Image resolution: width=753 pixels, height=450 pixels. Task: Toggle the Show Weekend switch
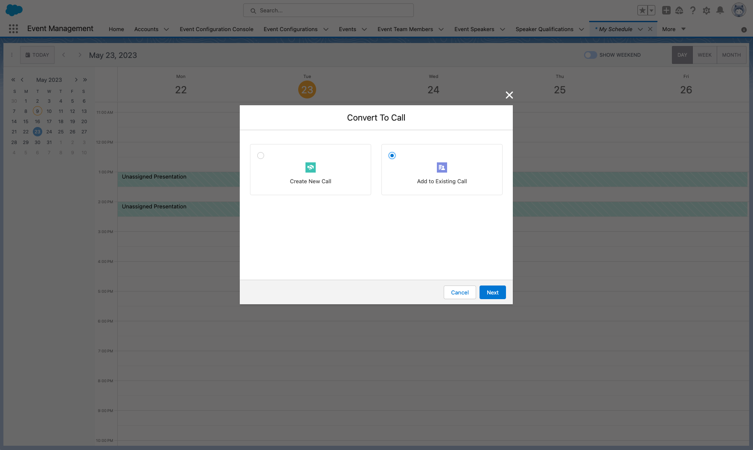pyautogui.click(x=590, y=55)
